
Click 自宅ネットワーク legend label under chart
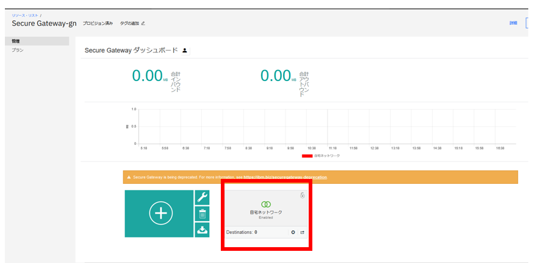point(327,156)
